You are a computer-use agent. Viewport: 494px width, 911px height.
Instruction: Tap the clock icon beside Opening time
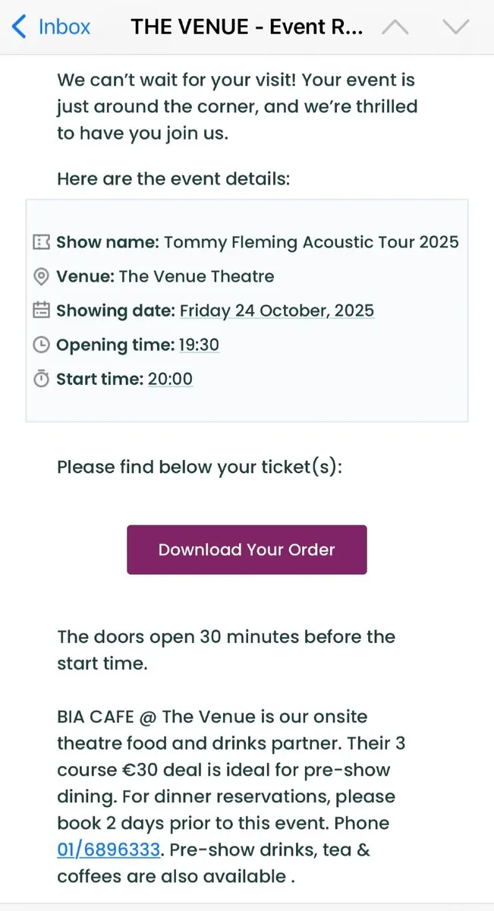coord(42,345)
